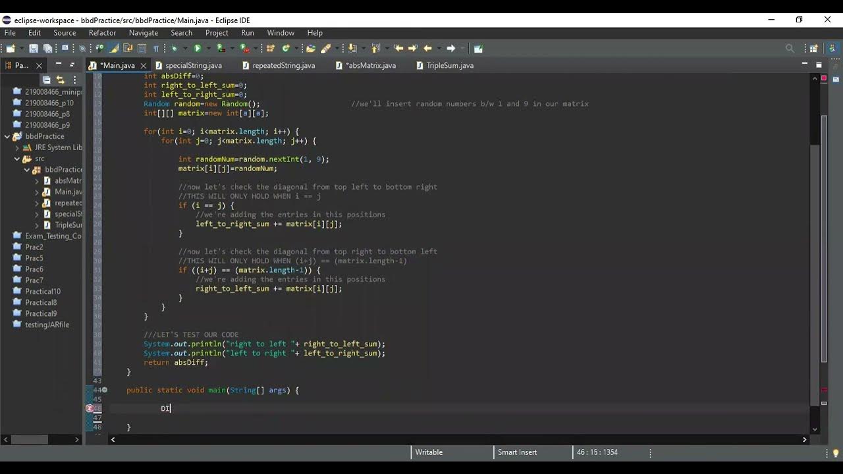Minimize the Package Explorer panel
The width and height of the screenshot is (843, 474).
(x=58, y=65)
